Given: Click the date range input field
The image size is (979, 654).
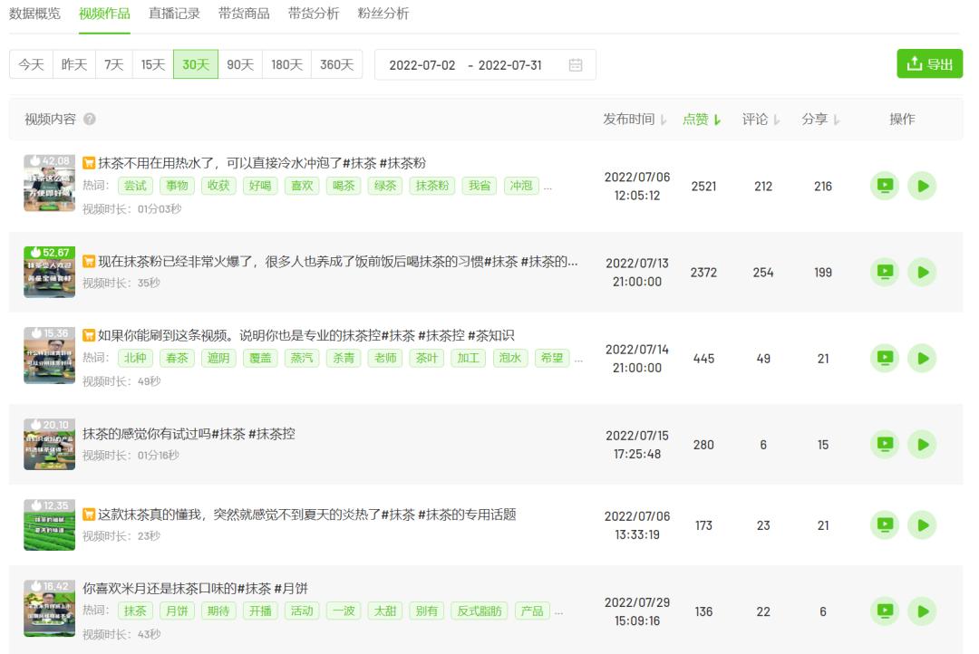Looking at the screenshot, I should pyautogui.click(x=471, y=64).
